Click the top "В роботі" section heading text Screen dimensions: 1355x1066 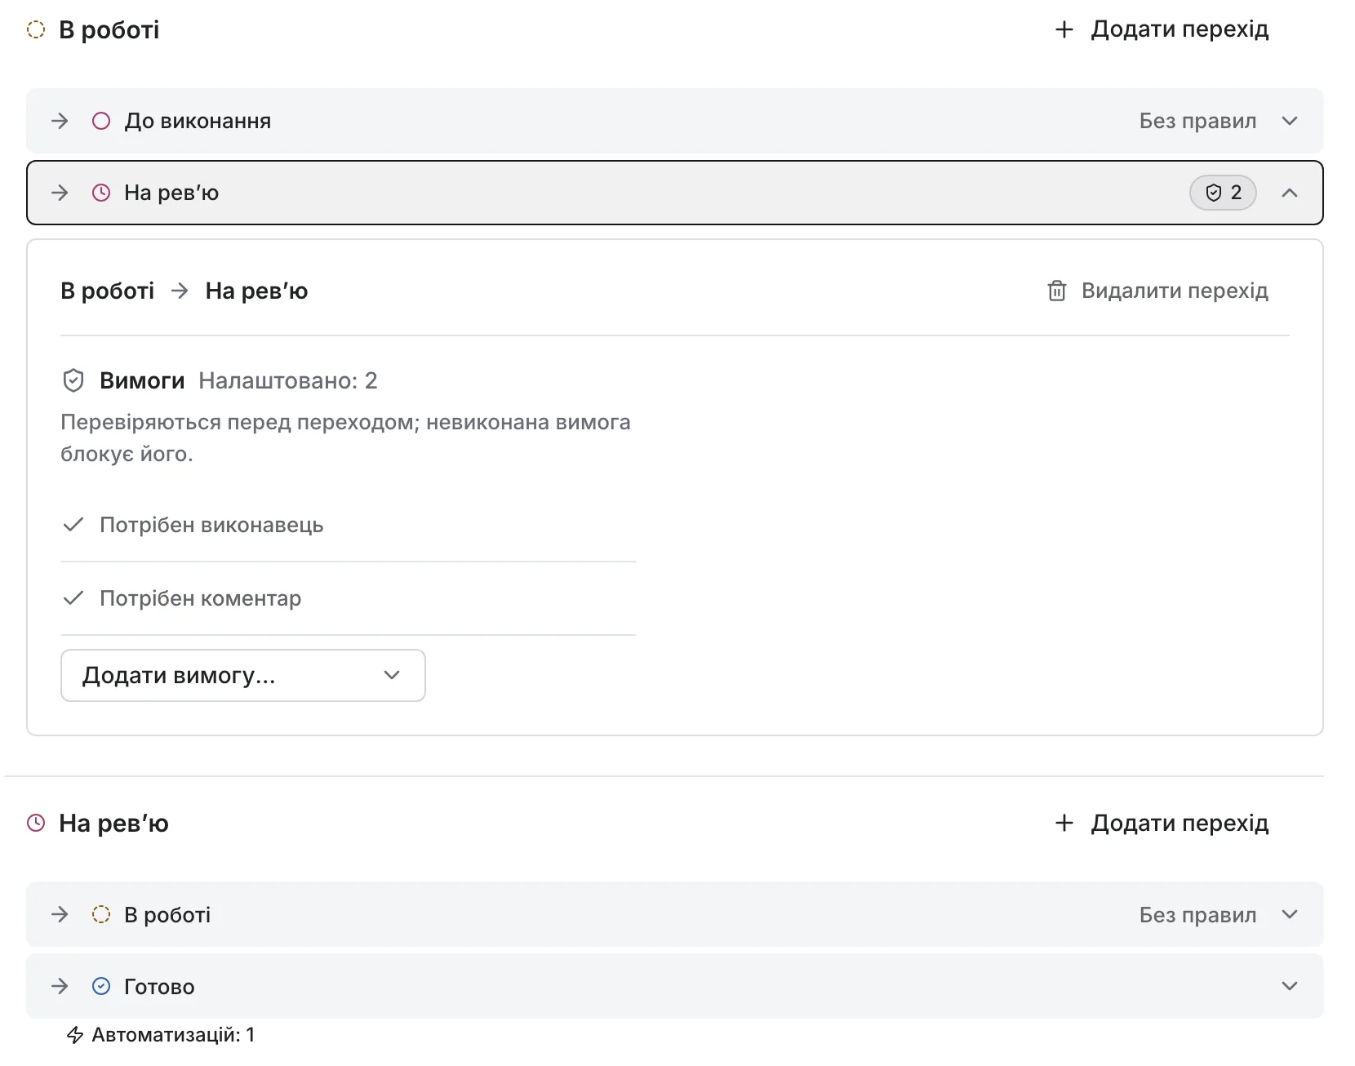(x=109, y=30)
